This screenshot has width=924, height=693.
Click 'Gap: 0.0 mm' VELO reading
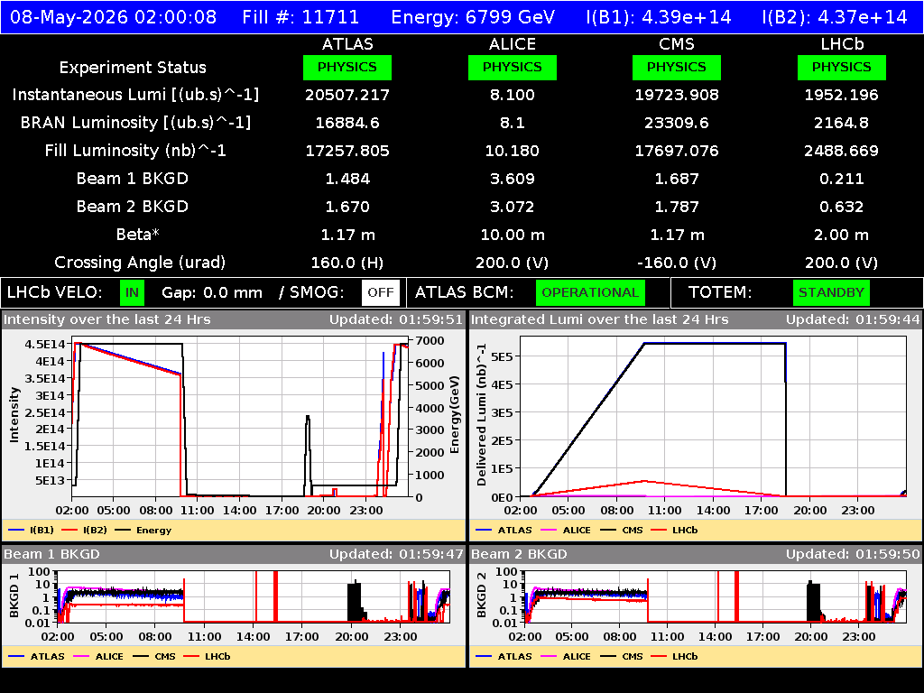click(x=211, y=293)
